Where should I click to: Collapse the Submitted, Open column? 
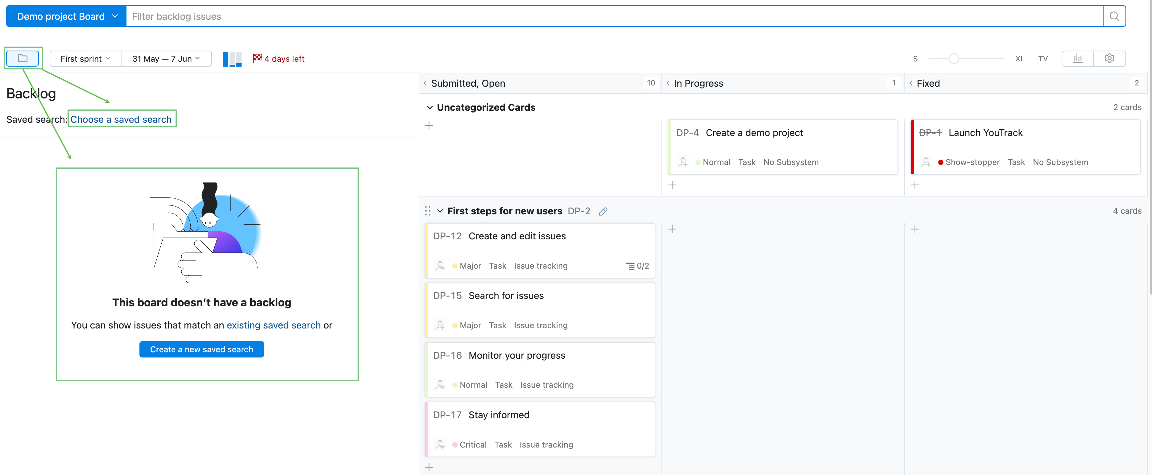point(425,83)
